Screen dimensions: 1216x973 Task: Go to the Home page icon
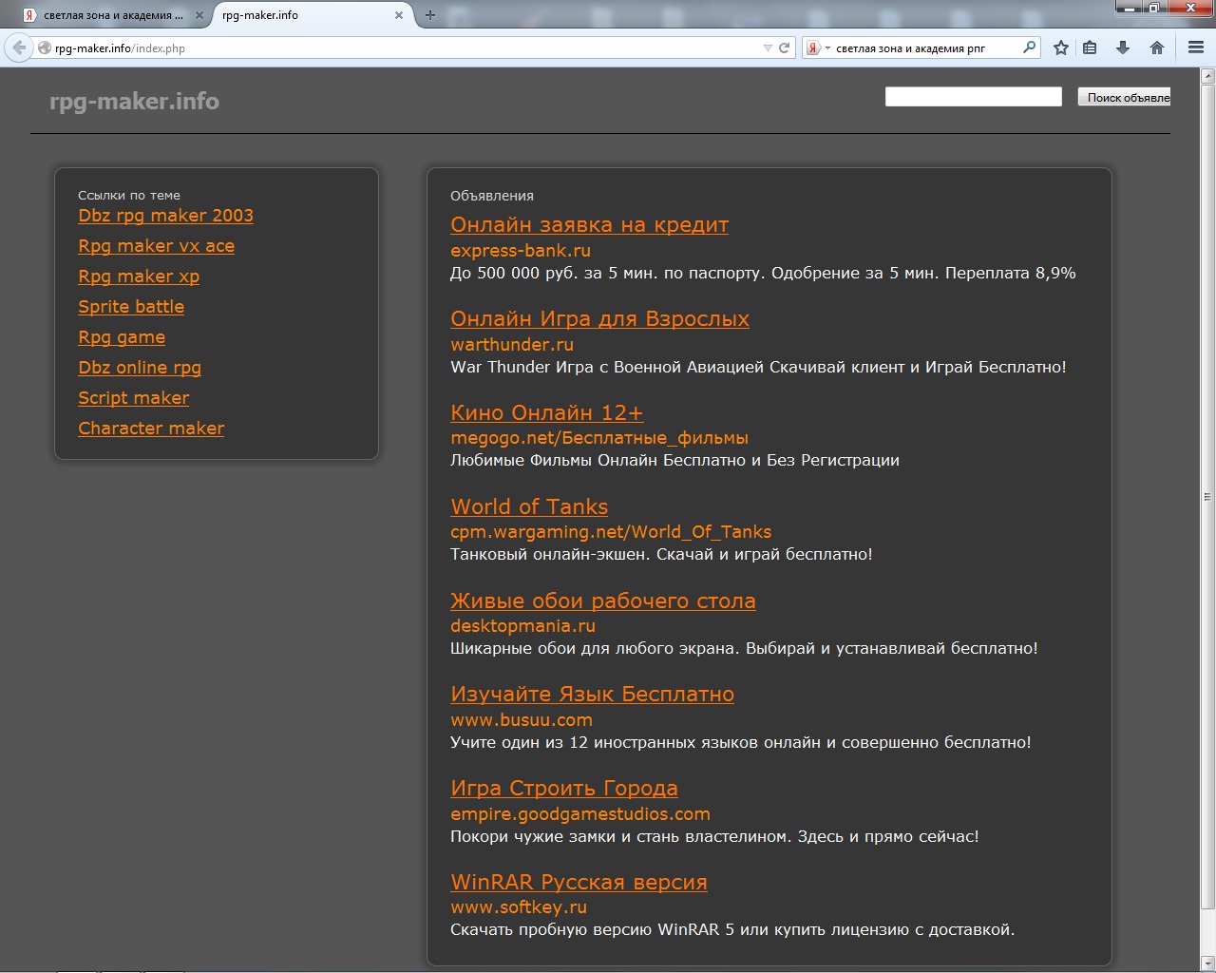[x=1157, y=48]
